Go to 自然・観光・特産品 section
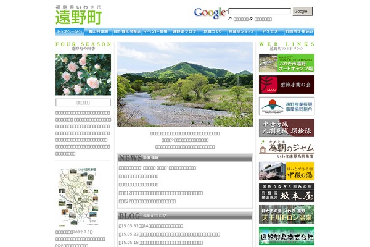This screenshot has height=247, width=370. (127, 31)
